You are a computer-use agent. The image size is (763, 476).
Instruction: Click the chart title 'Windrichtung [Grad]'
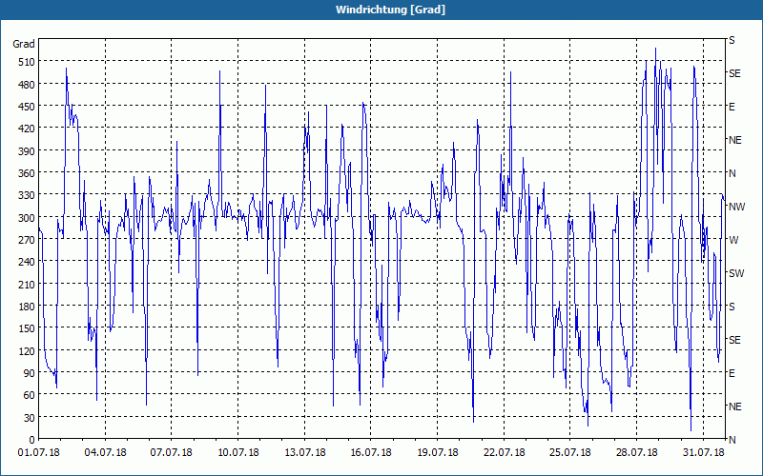390,10
